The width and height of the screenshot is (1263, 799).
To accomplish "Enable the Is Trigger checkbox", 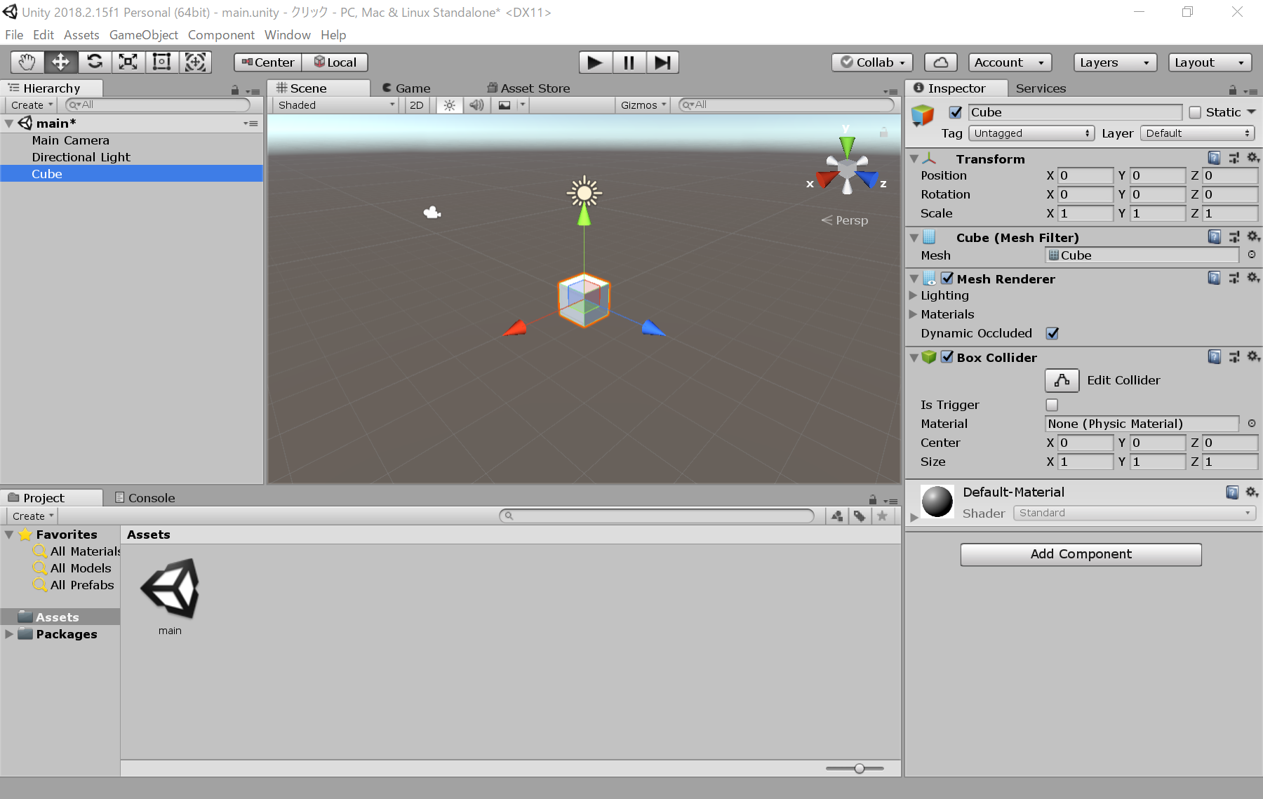I will point(1052,405).
